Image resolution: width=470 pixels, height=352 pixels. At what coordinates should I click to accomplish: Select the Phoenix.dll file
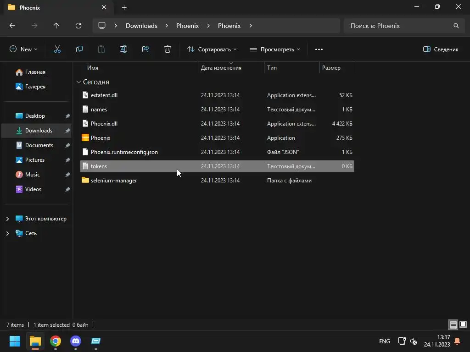click(x=217, y=124)
